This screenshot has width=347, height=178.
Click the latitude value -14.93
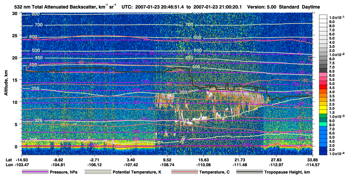22,160
